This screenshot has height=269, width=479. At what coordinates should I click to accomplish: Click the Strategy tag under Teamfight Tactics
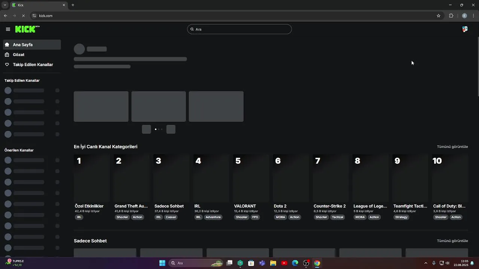[x=401, y=217]
